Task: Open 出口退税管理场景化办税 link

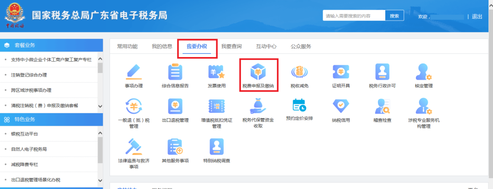Action: (x=36, y=180)
